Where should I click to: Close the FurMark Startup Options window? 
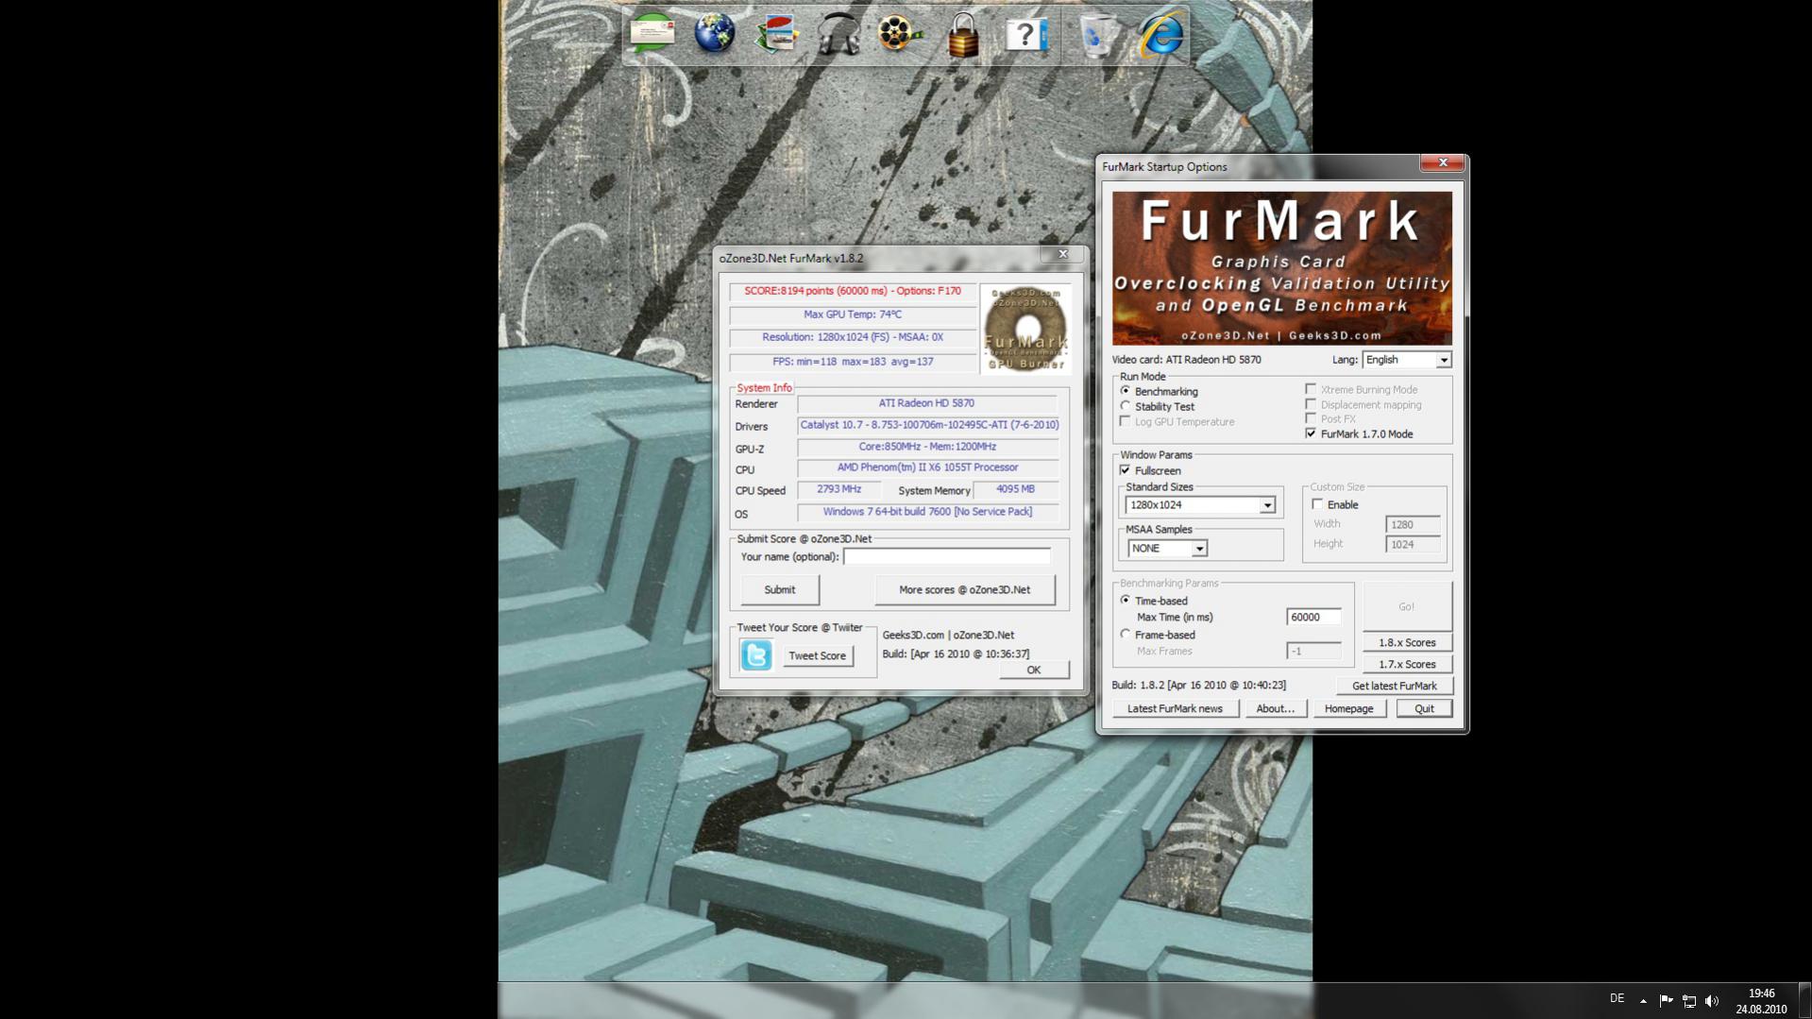coord(1442,162)
